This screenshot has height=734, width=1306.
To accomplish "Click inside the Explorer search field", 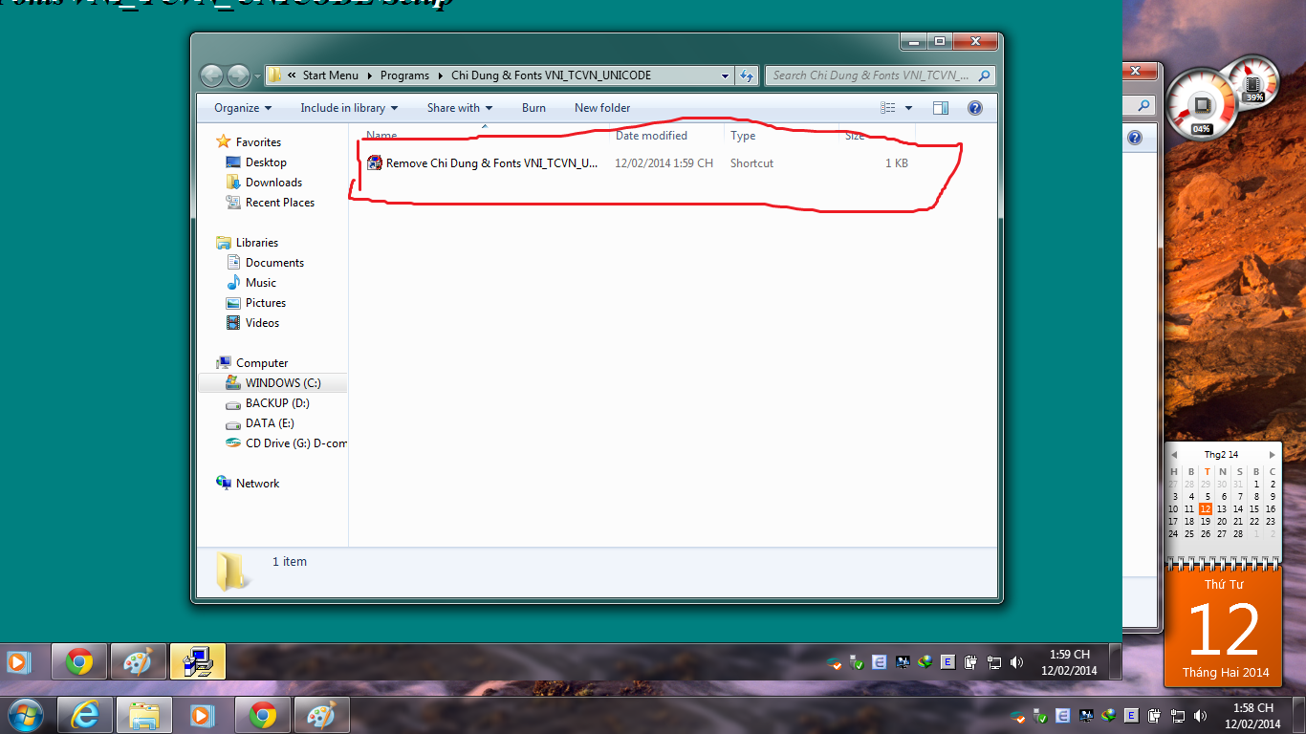I will 870,76.
